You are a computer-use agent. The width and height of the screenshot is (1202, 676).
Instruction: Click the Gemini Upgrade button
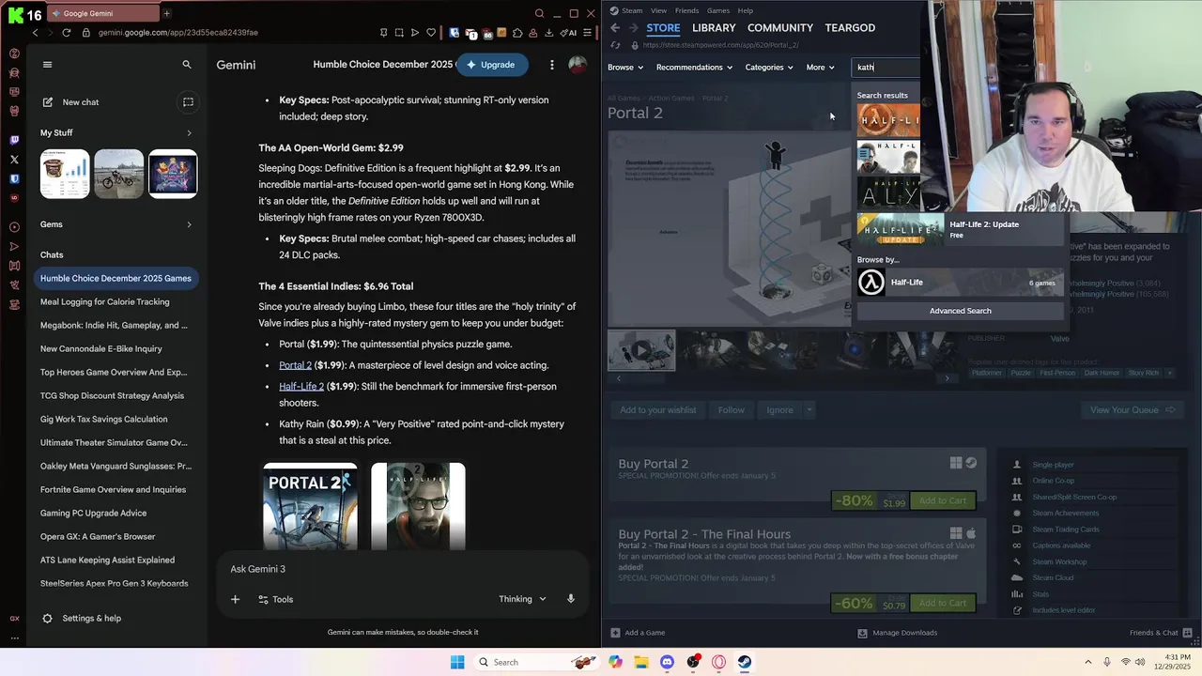click(x=491, y=65)
